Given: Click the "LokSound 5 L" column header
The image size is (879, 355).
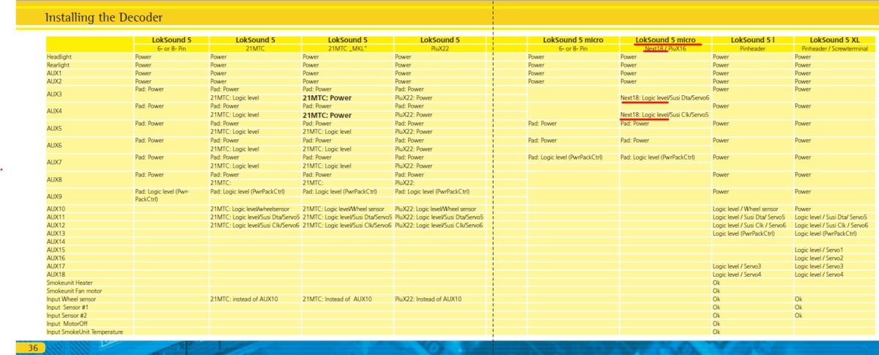Looking at the screenshot, I should [x=752, y=40].
